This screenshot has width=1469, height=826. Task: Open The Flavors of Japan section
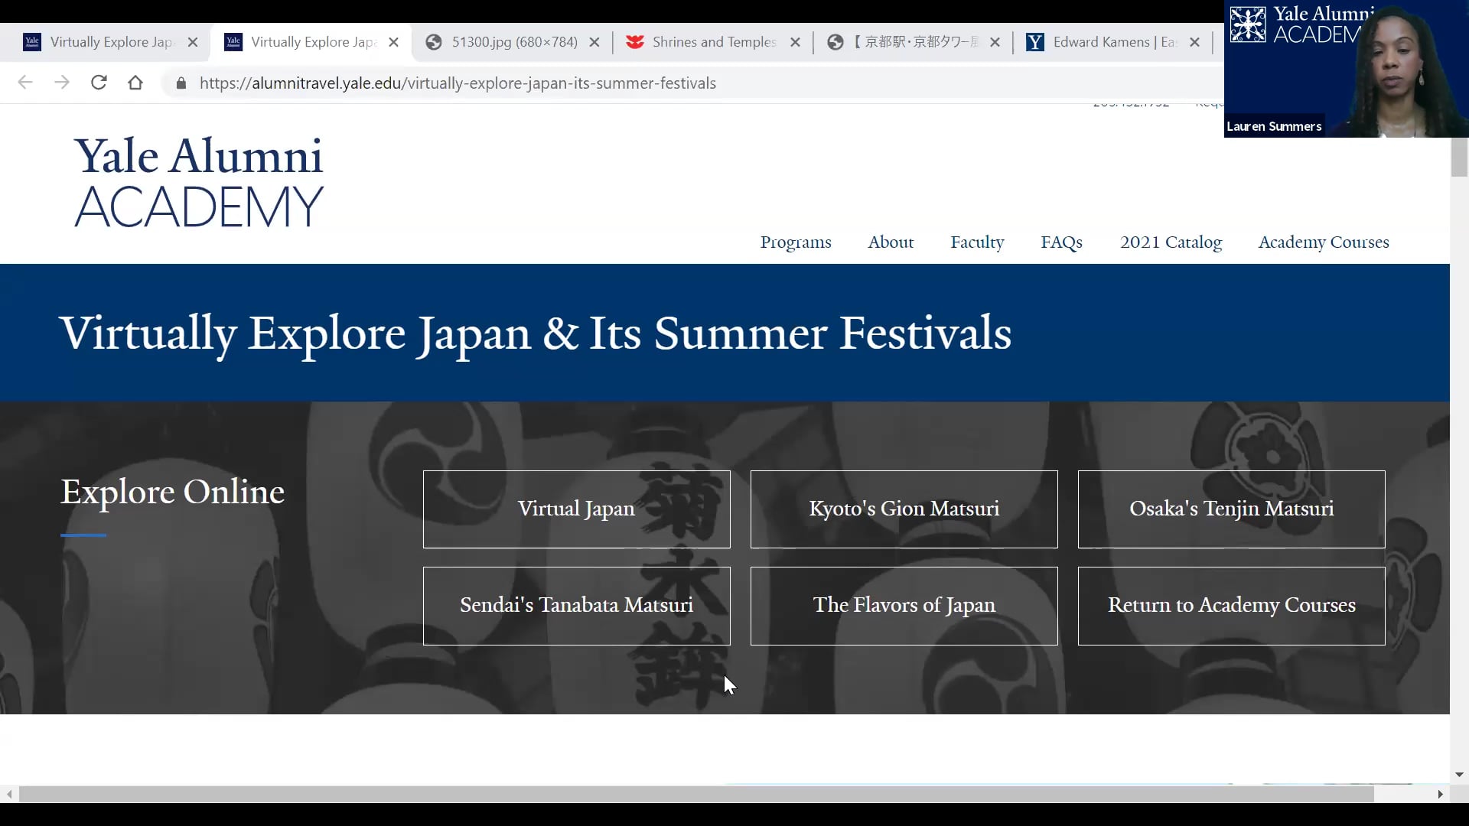point(904,605)
